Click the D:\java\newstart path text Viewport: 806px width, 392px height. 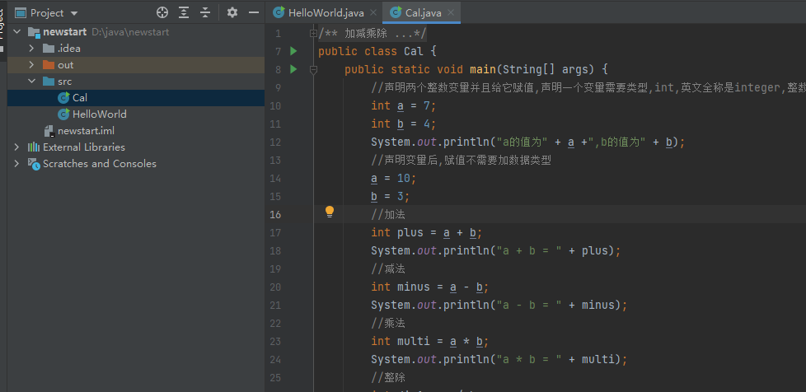point(130,32)
